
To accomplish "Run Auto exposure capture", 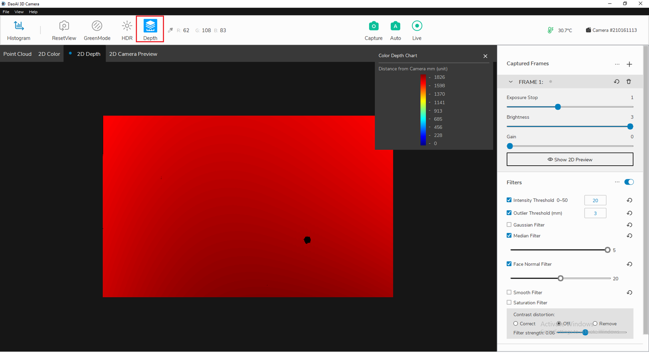I will click(x=395, y=30).
